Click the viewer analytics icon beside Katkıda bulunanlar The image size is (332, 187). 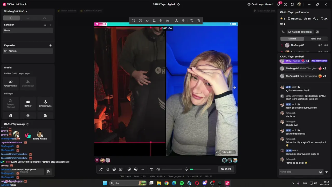coord(283,32)
